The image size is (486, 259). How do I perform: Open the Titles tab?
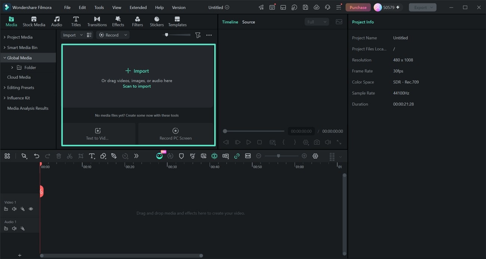tap(76, 22)
